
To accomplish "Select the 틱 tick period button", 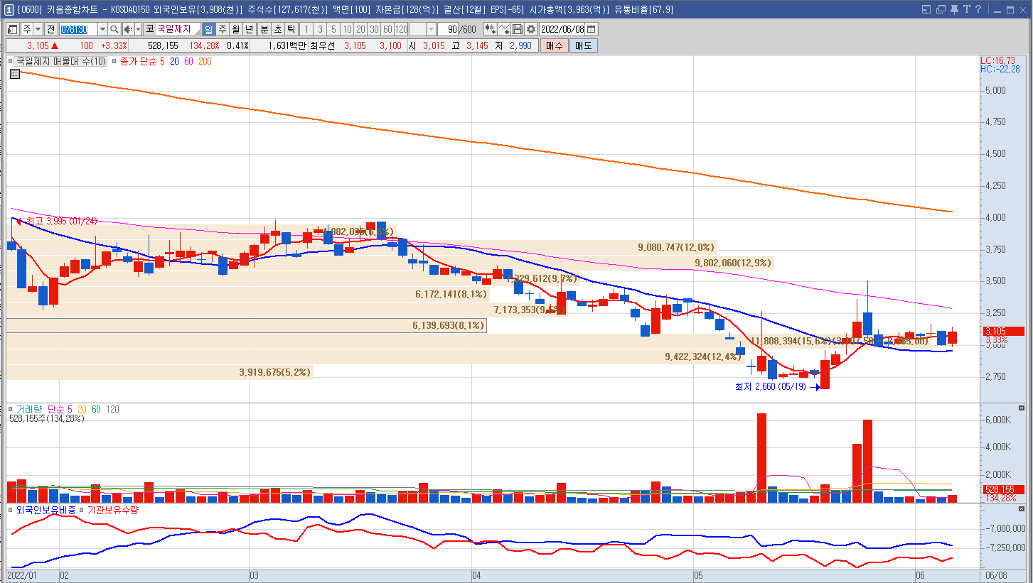I will (291, 29).
